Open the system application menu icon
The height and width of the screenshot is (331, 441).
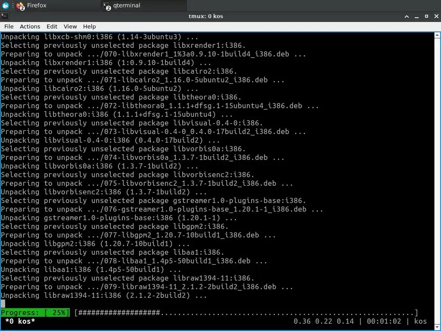(x=5, y=5)
